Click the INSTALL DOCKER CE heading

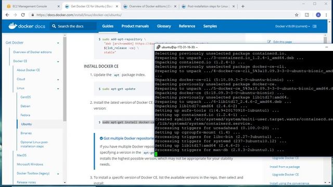tap(101, 66)
